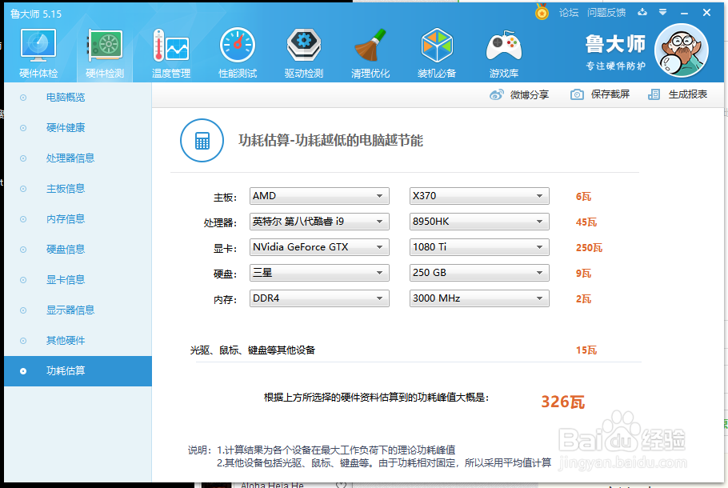Viewport: 728px width, 488px height.
Task: Go to 硬件健康 sidebar item
Action: (x=78, y=128)
